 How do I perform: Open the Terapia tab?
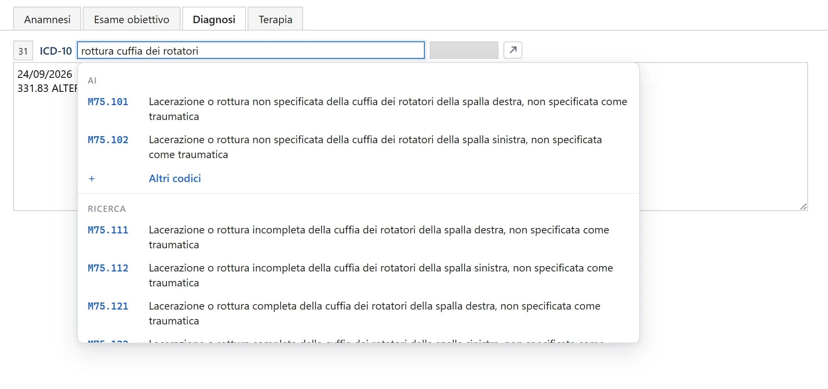click(x=275, y=19)
